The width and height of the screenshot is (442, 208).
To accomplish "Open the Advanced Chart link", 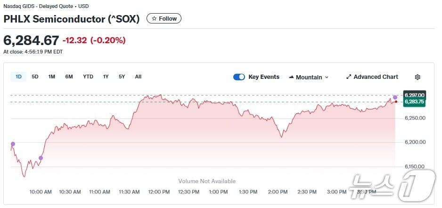I will click(376, 77).
